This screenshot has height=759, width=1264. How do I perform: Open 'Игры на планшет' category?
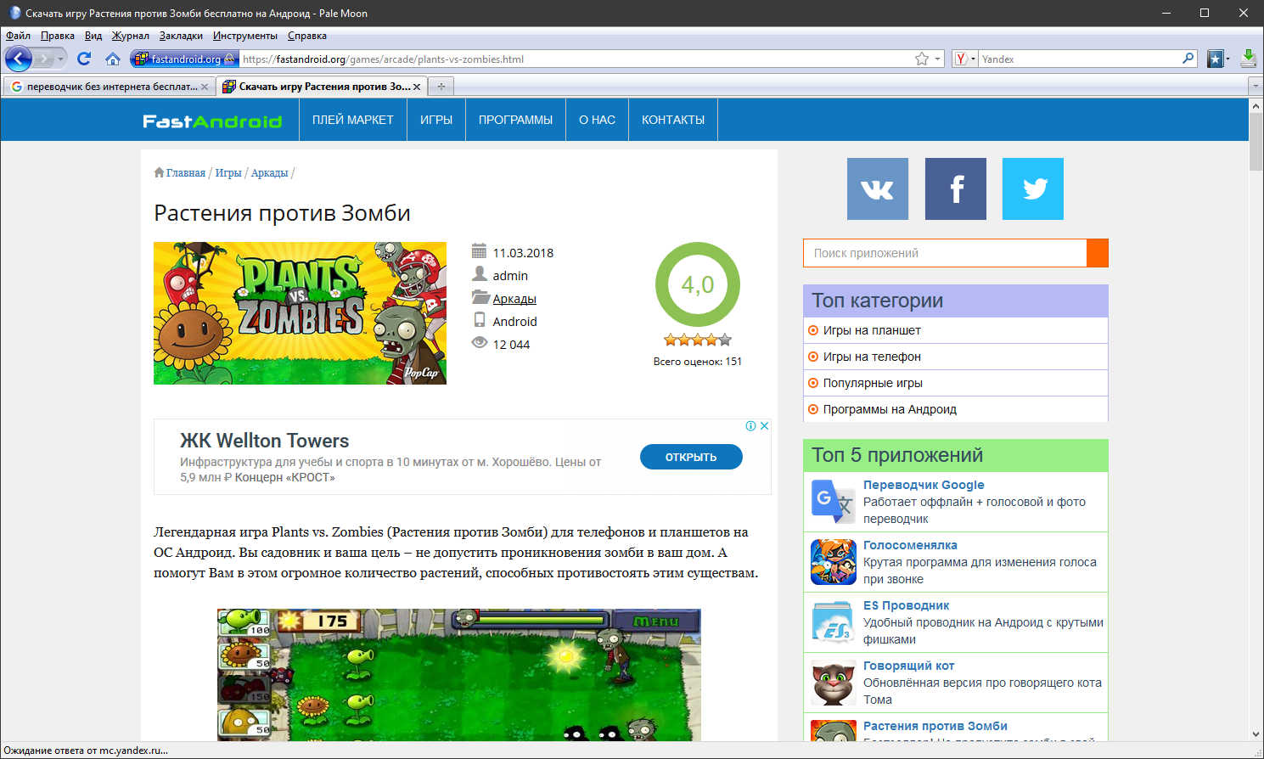(x=872, y=330)
